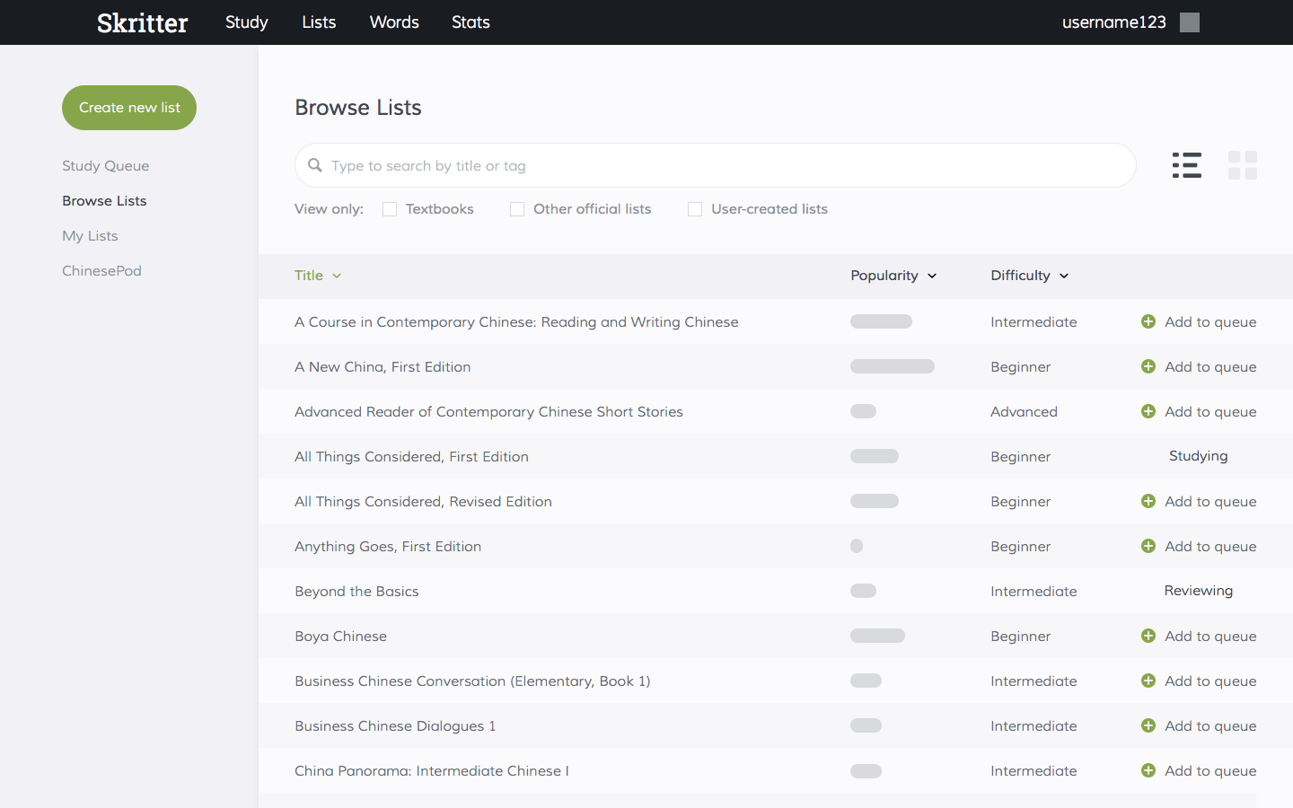Check the Other official lists filter
1293x808 pixels.
517,209
